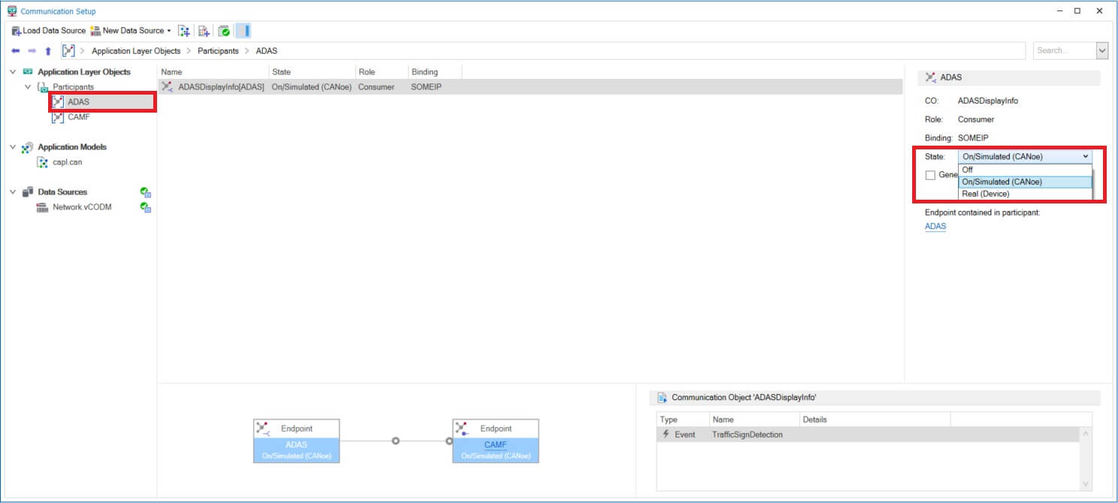Click the status icon next to Network.vCODM
1118x503 pixels.
pos(146,207)
